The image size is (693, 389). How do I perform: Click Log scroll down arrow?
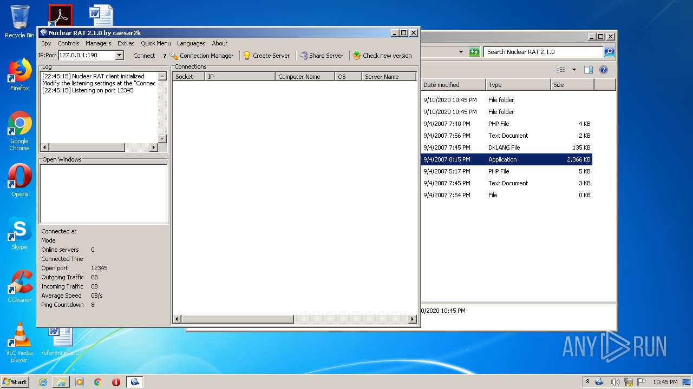[x=162, y=139]
